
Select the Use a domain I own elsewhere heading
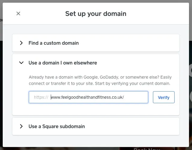63,63
